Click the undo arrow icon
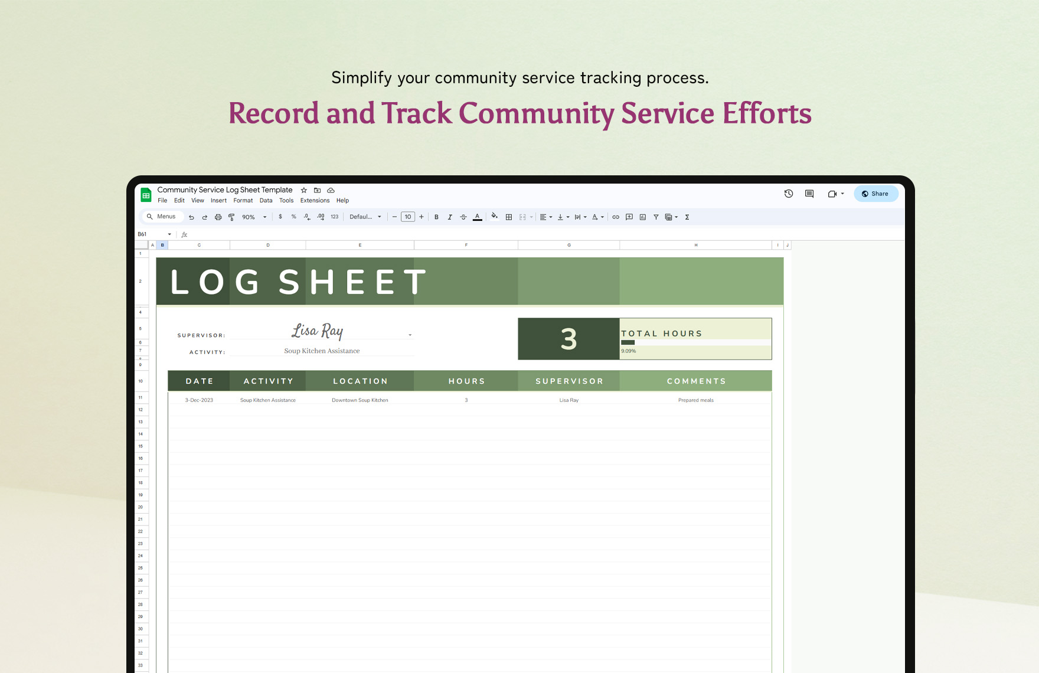The width and height of the screenshot is (1039, 673). (191, 217)
